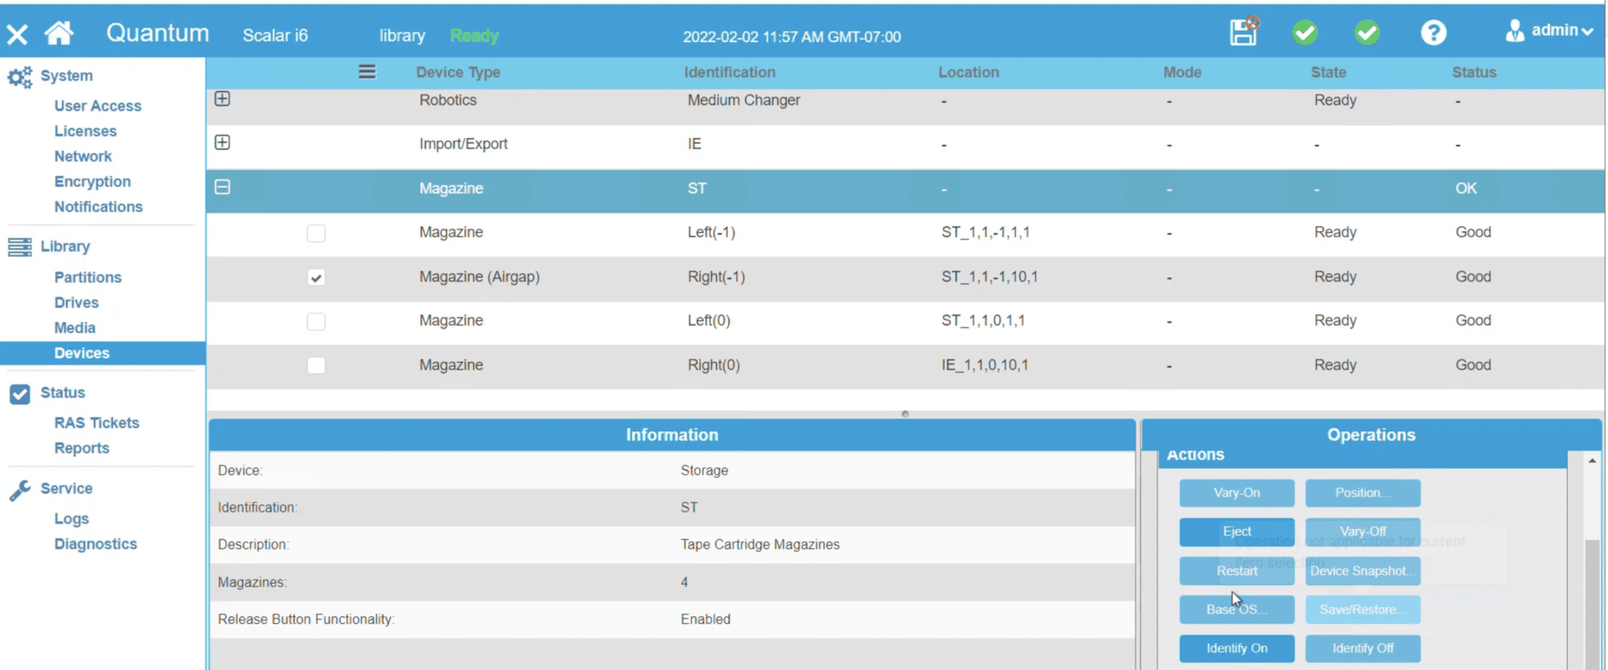Open User Access in sidebar

[98, 106]
